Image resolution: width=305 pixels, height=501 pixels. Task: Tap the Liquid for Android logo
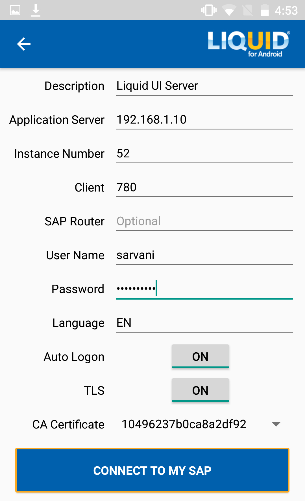point(249,44)
